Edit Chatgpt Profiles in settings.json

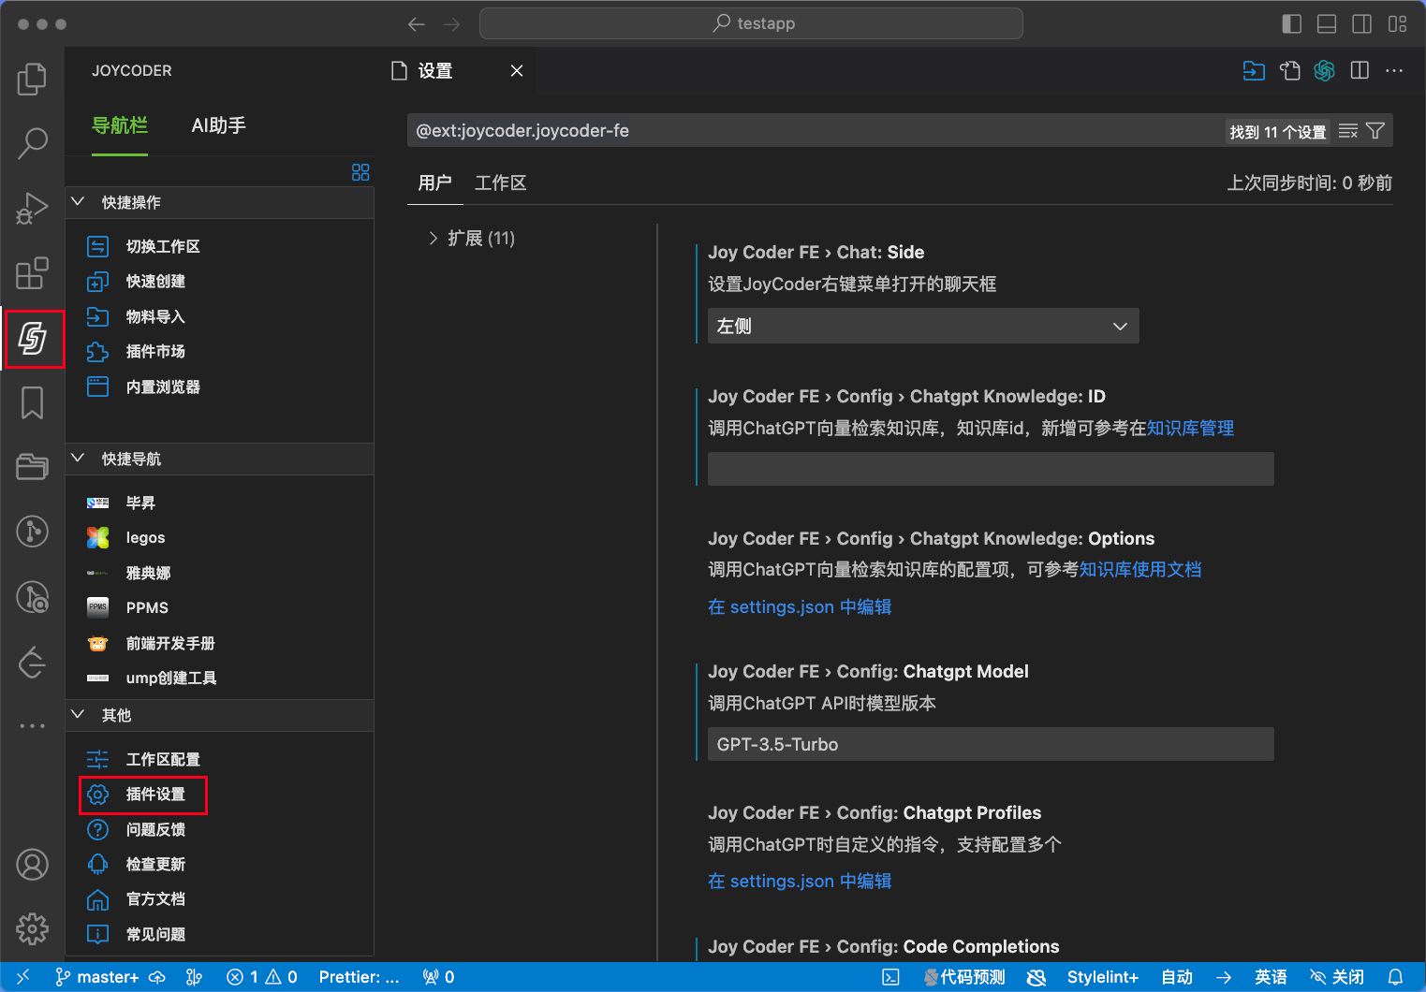[x=800, y=882]
